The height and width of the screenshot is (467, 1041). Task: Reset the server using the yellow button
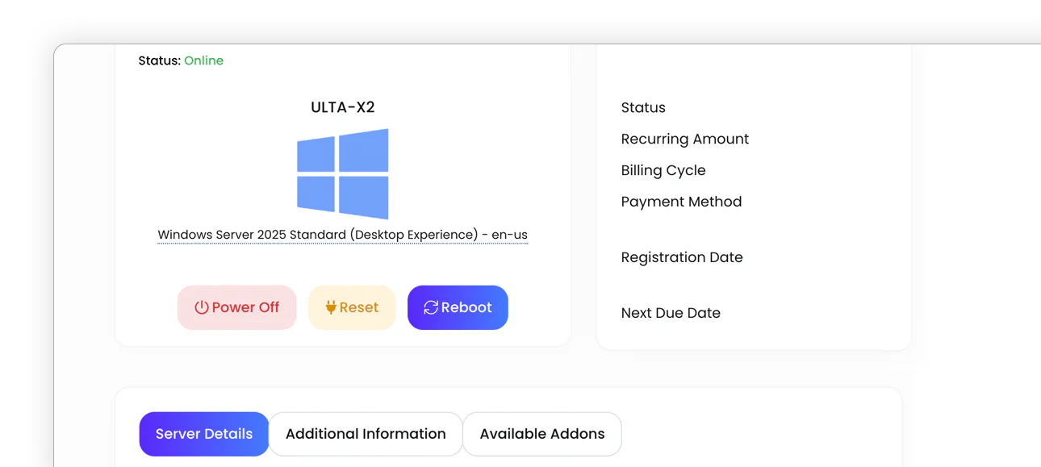[x=352, y=307]
